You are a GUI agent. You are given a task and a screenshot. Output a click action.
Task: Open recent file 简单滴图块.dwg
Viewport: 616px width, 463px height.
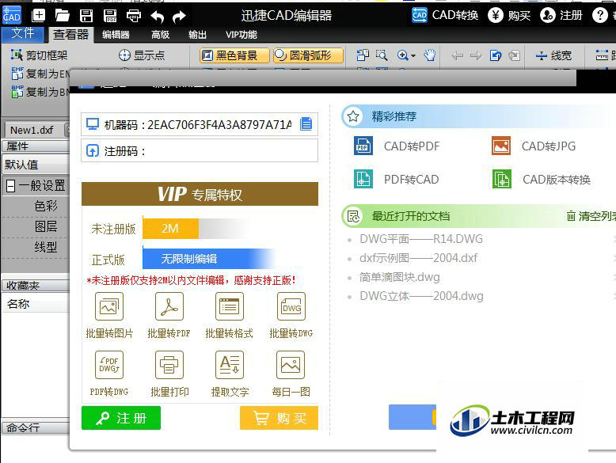pos(400,277)
